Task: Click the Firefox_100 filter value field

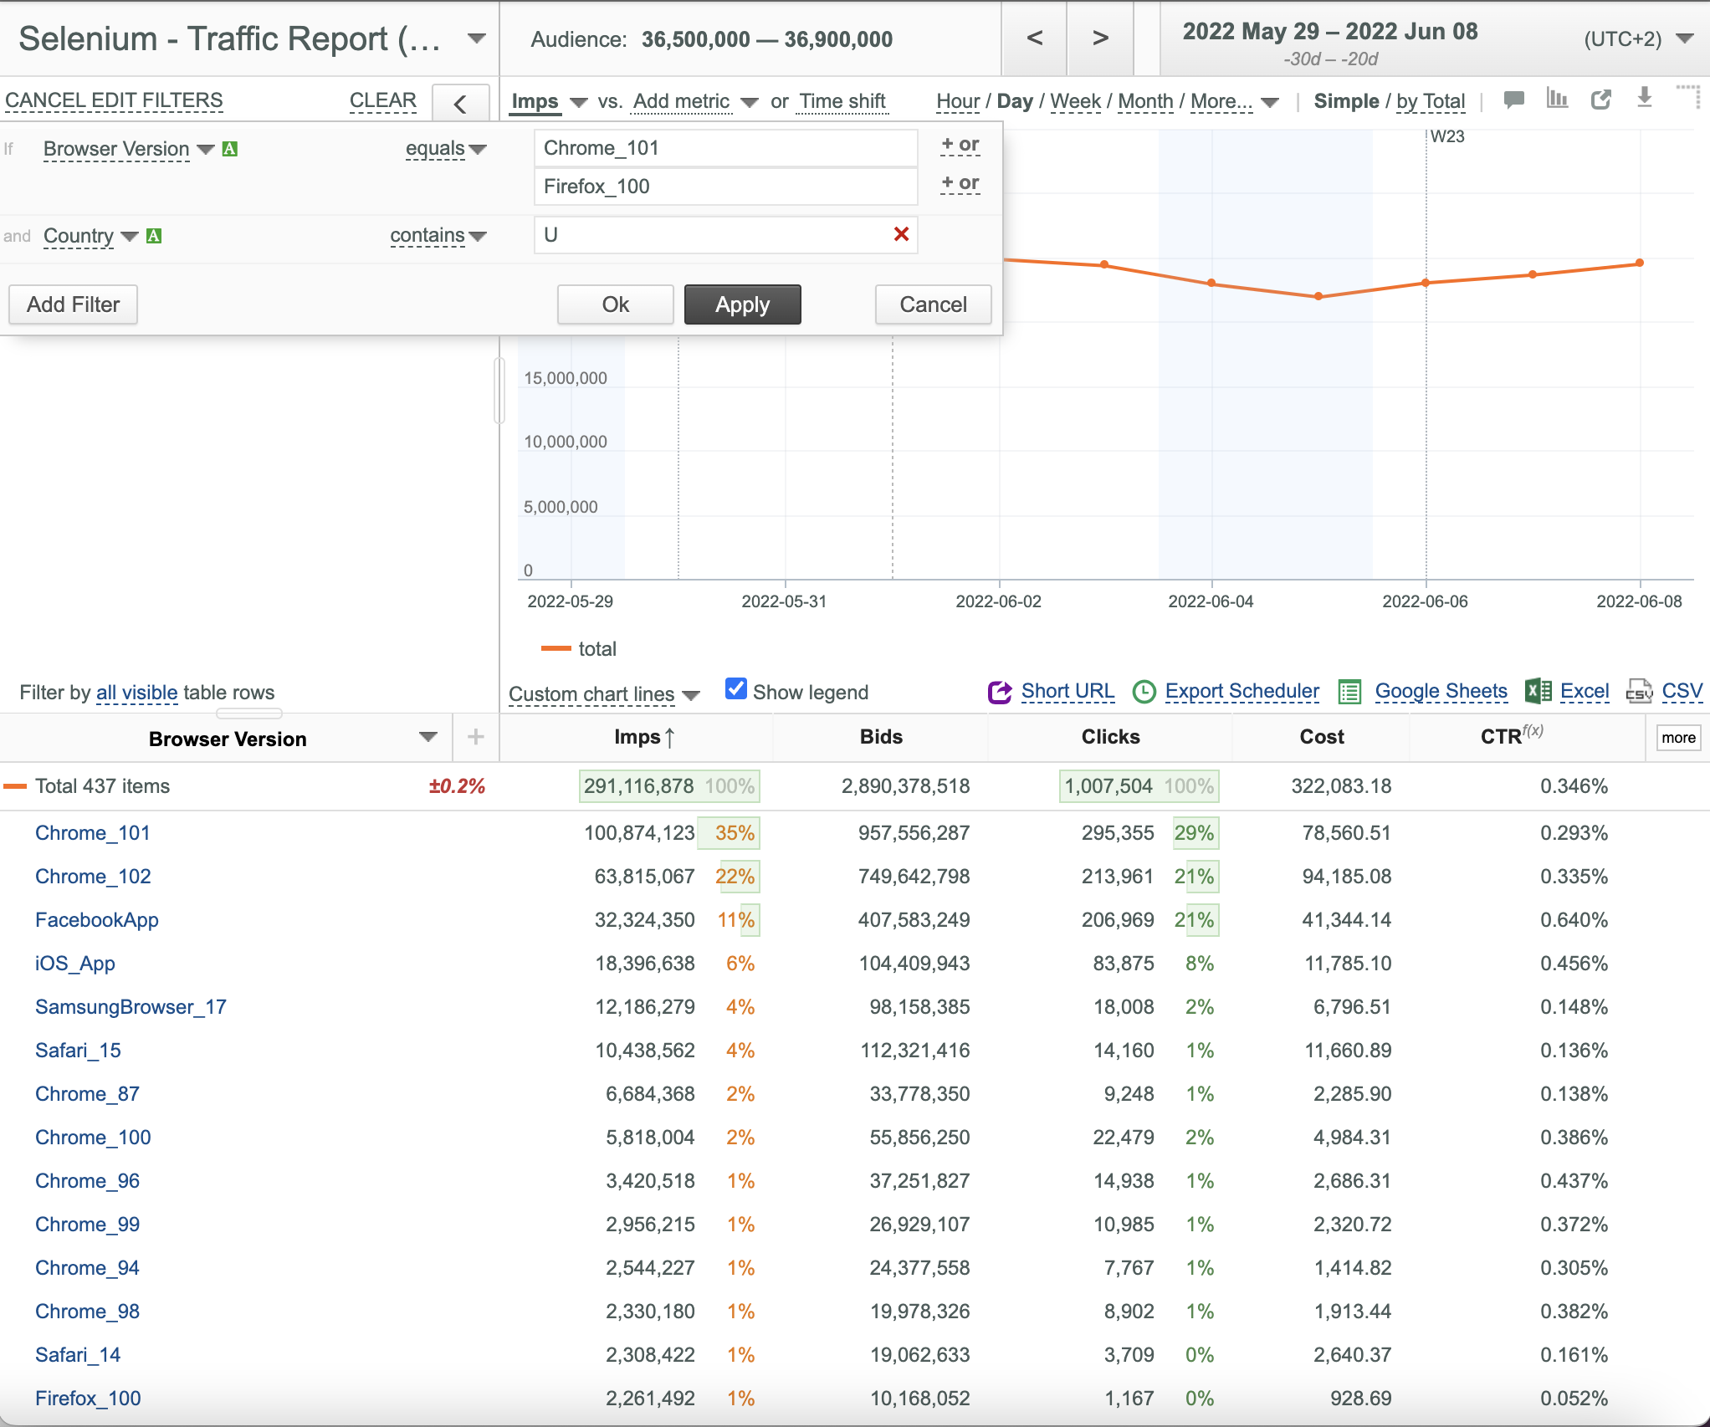Action: [725, 187]
